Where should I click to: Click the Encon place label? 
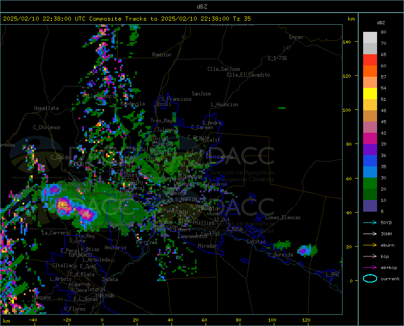tap(296, 37)
